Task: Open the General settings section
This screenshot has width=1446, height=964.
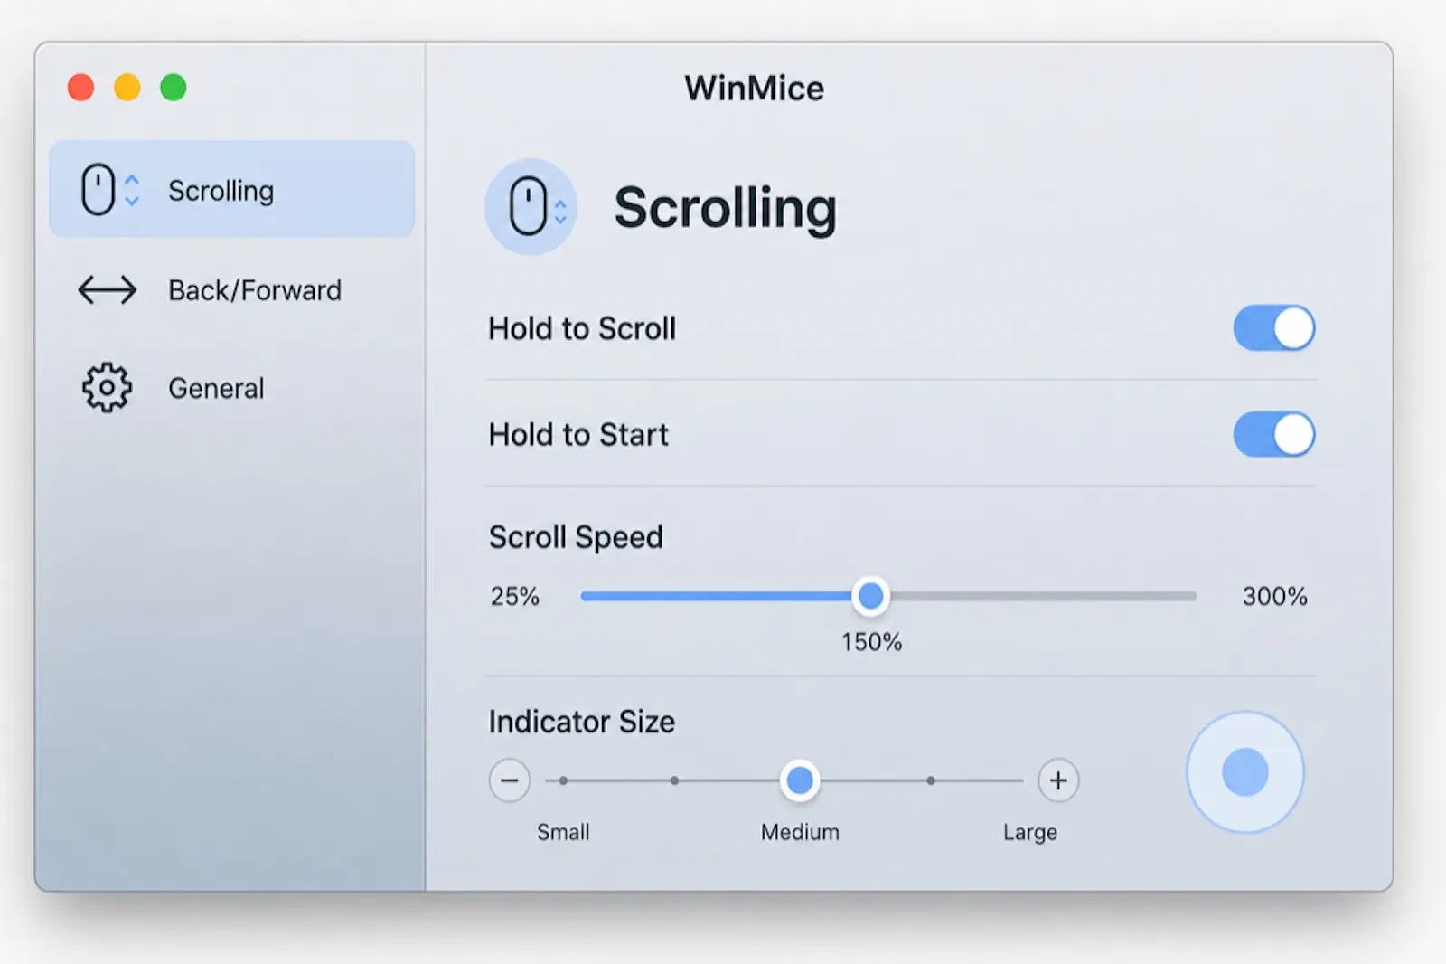Action: (x=231, y=388)
